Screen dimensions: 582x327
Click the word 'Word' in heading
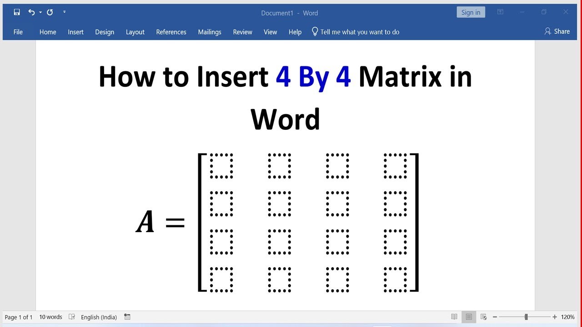286,119
